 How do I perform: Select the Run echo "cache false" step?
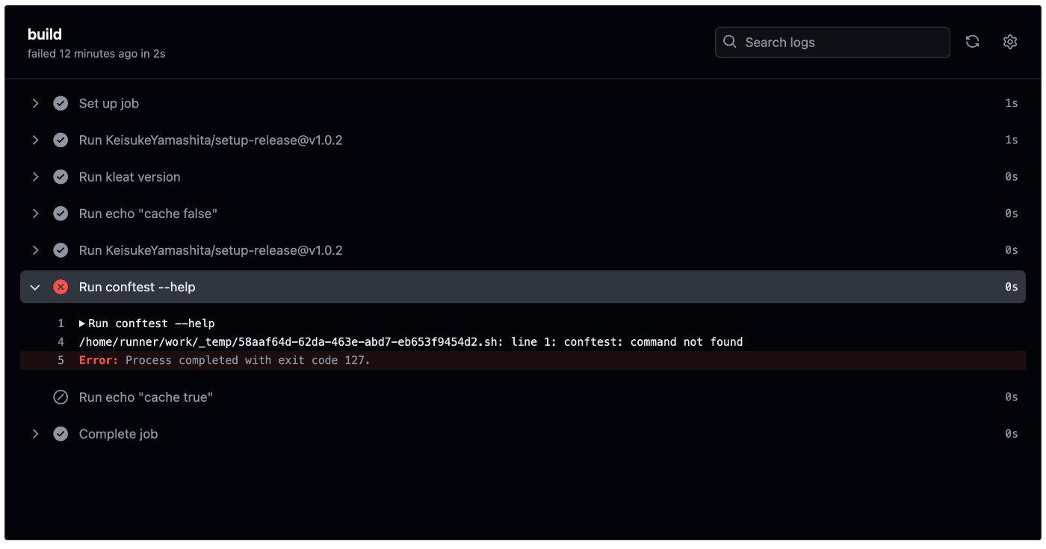tap(148, 213)
